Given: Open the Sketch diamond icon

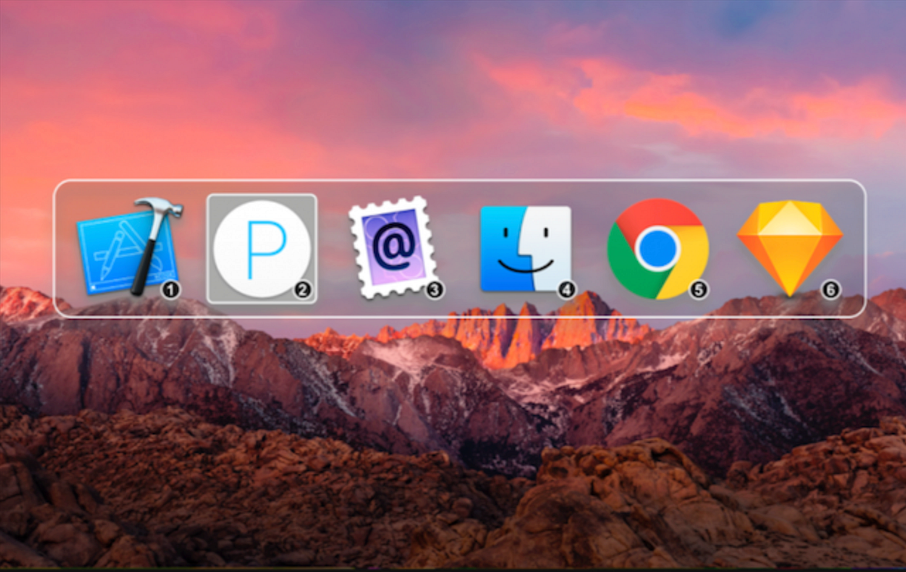Looking at the screenshot, I should click(x=790, y=248).
